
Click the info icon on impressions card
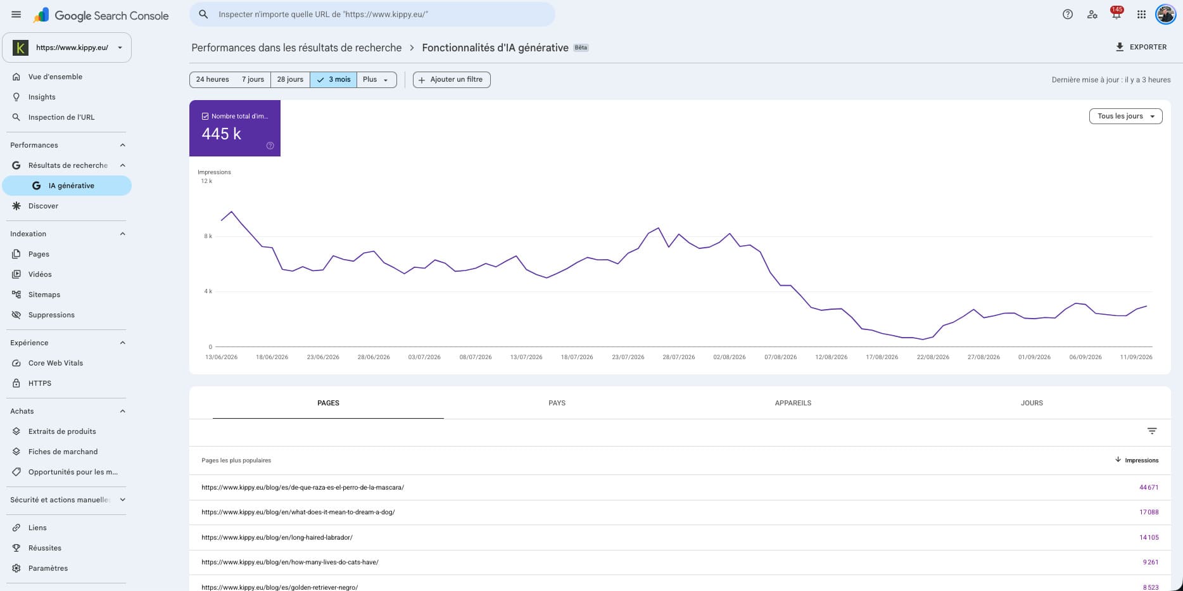[x=270, y=146]
